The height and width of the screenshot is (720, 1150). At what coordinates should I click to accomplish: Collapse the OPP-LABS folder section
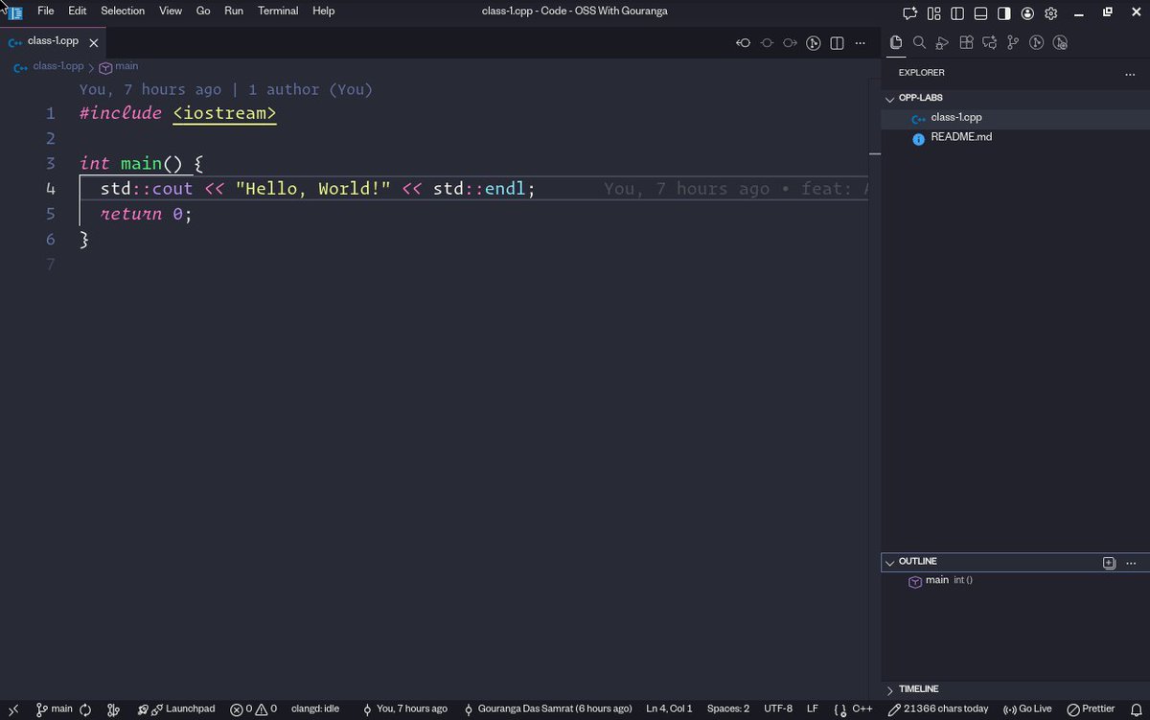click(x=1015, y=98)
